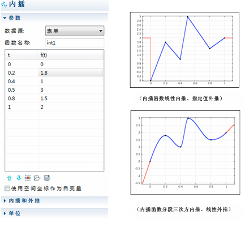Click the piecewise cubic interpolation plot thumbnail

click(x=185, y=152)
